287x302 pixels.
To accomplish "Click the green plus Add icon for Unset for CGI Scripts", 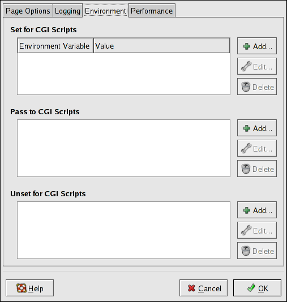I will 246,210.
